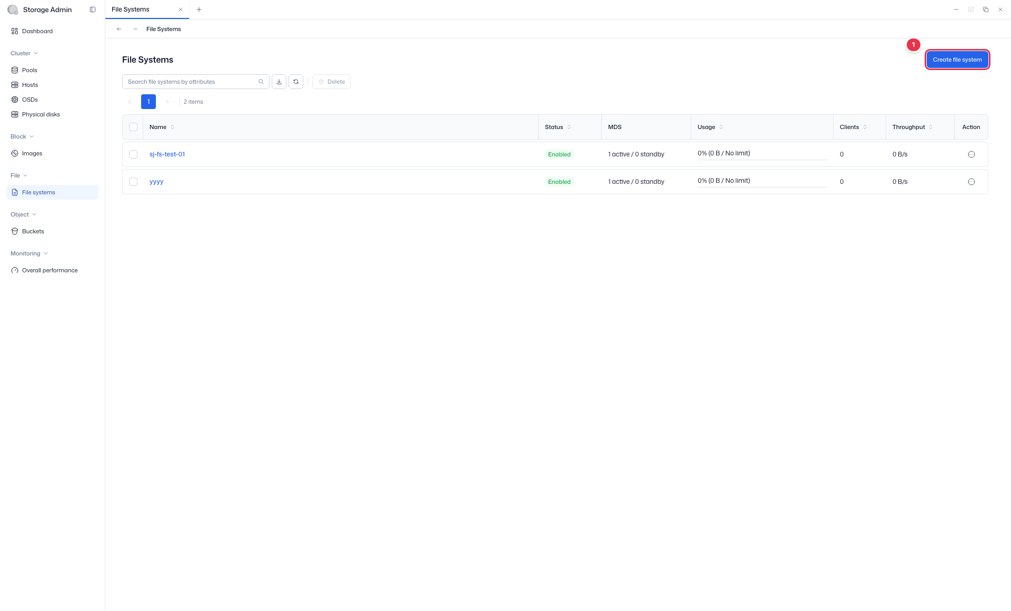Refresh the file systems list

click(x=296, y=82)
